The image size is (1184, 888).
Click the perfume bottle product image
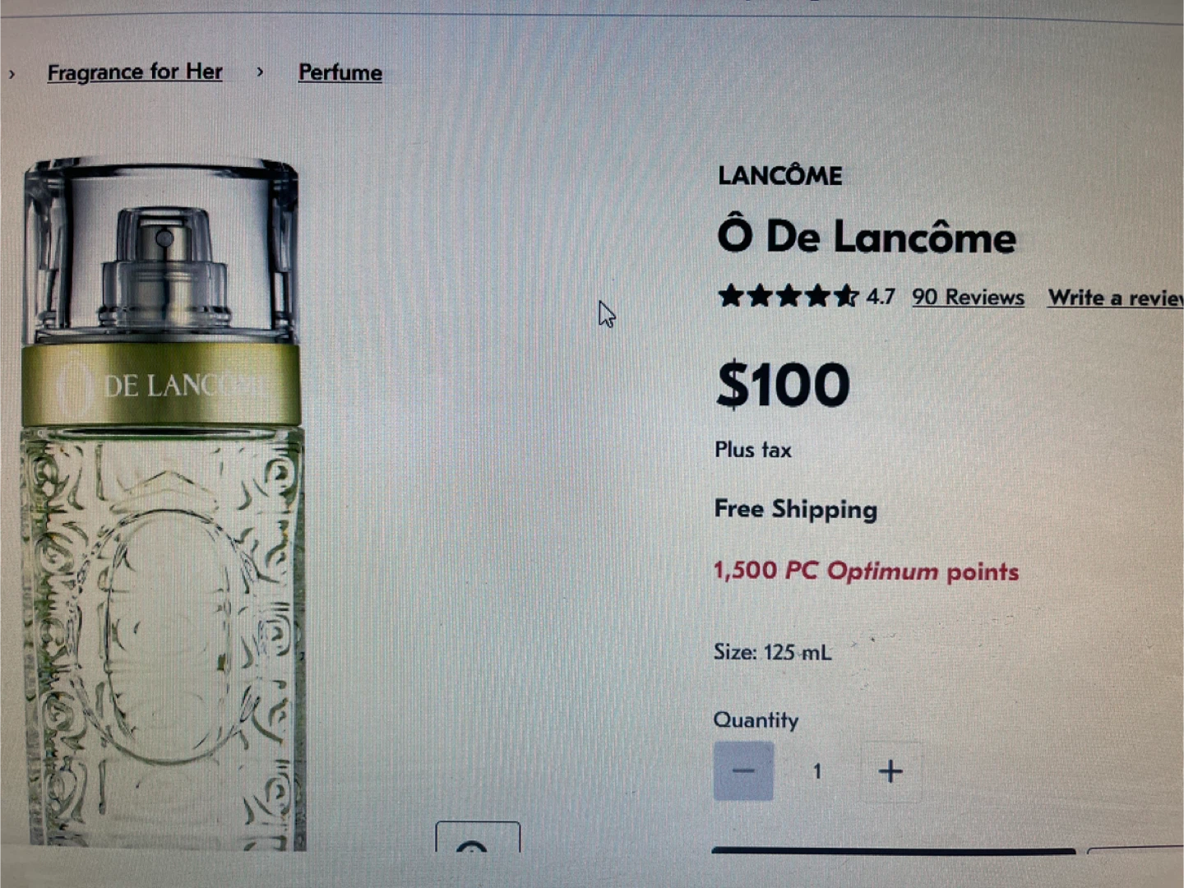click(x=163, y=503)
